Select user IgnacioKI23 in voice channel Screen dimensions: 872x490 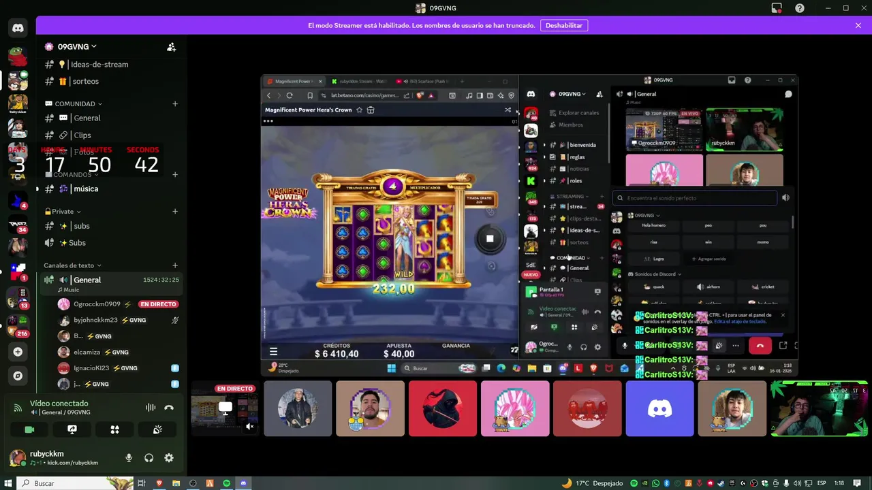pyautogui.click(x=91, y=368)
